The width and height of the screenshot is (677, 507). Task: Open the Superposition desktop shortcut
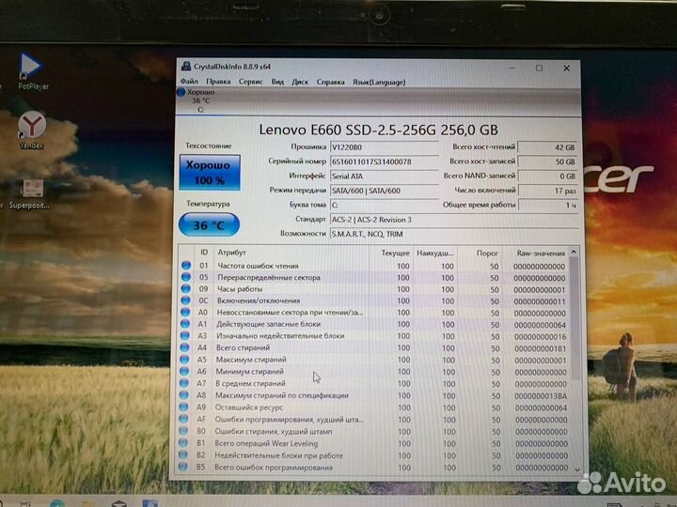[x=30, y=194]
